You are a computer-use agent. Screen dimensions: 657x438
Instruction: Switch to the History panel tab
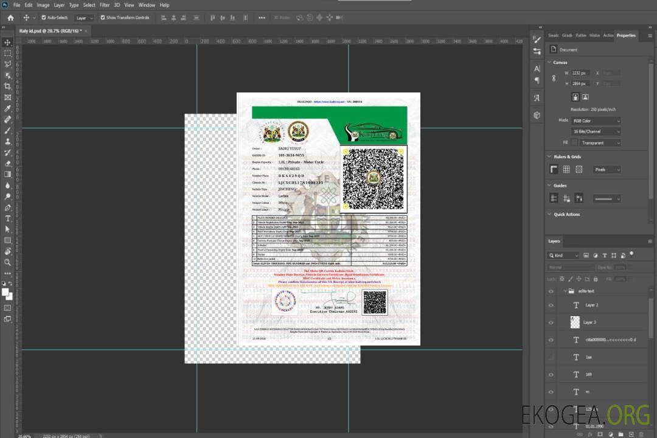594,35
